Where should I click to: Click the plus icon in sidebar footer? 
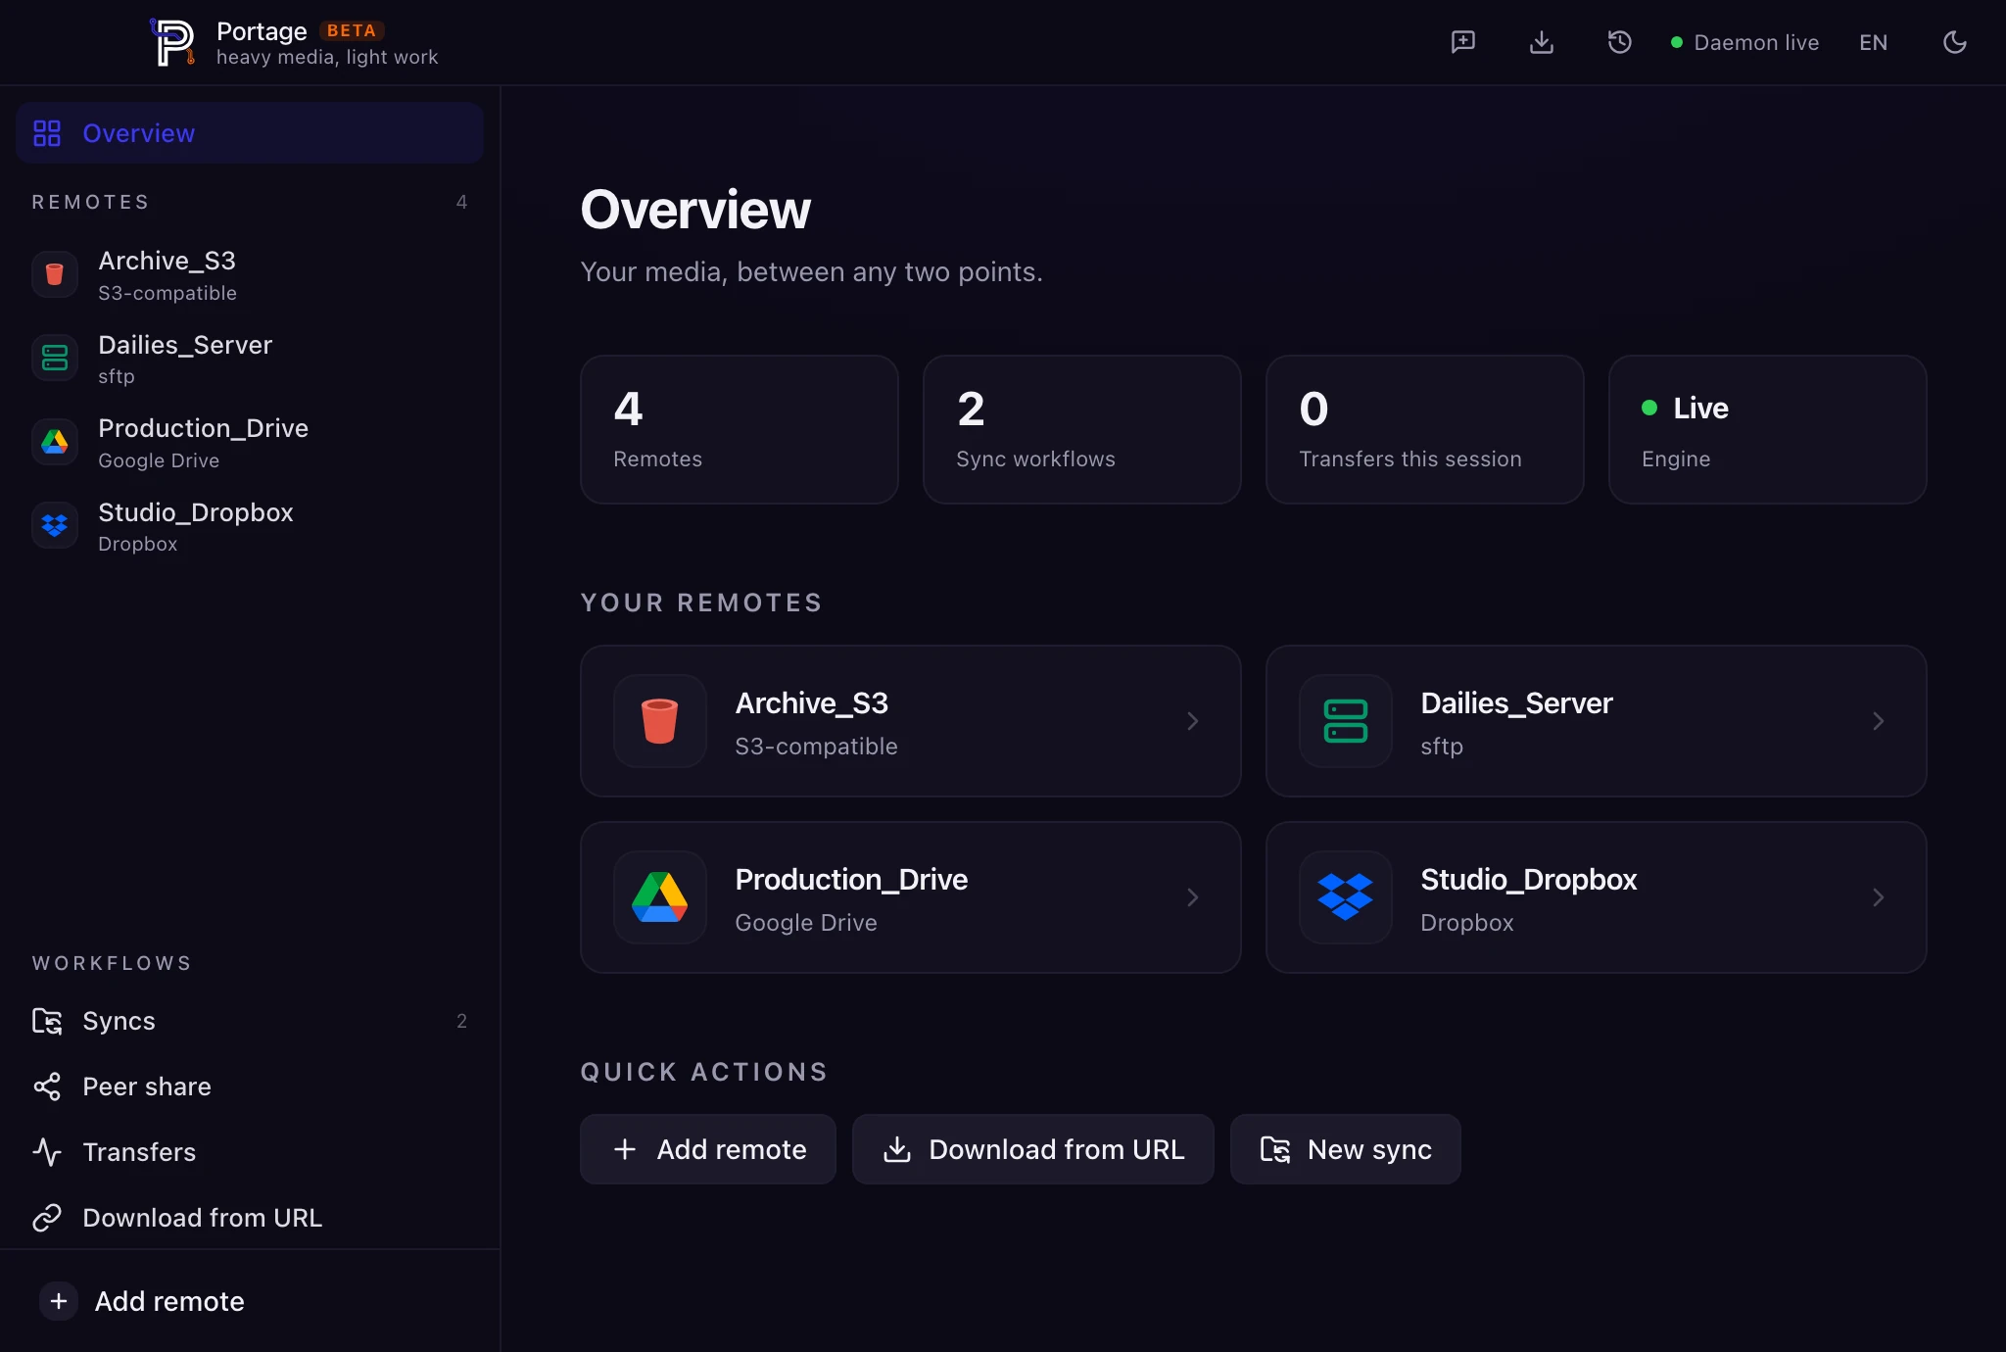point(59,1301)
